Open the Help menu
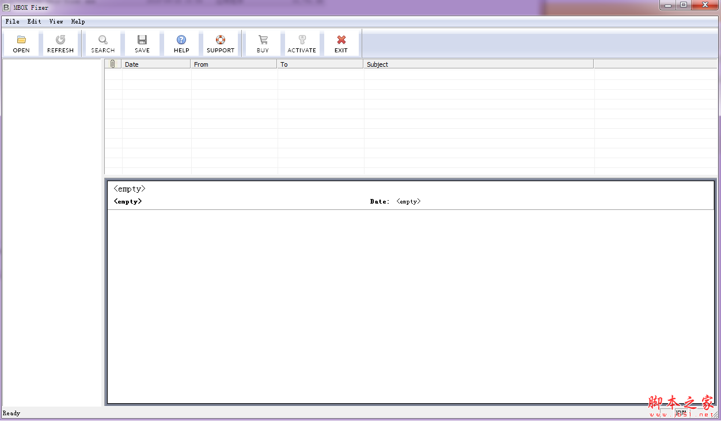This screenshot has height=421, width=721. tap(78, 21)
